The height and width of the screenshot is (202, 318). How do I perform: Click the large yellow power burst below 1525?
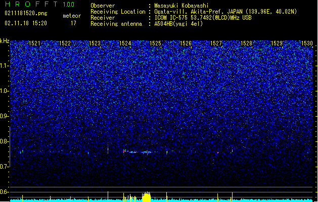[146, 196]
